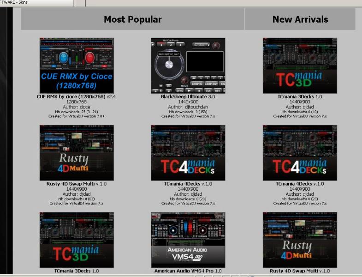Screen dimensions: 362x277
Task: Click '1440x900' resolution under BlackSheep Ultimate
Action: point(188,102)
